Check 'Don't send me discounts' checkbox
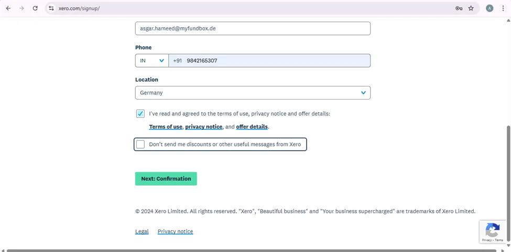 pyautogui.click(x=140, y=144)
